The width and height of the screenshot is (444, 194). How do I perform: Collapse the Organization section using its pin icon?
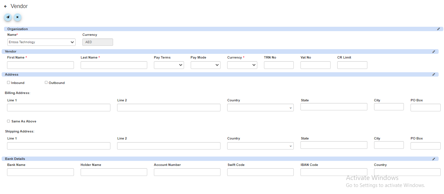438,29
